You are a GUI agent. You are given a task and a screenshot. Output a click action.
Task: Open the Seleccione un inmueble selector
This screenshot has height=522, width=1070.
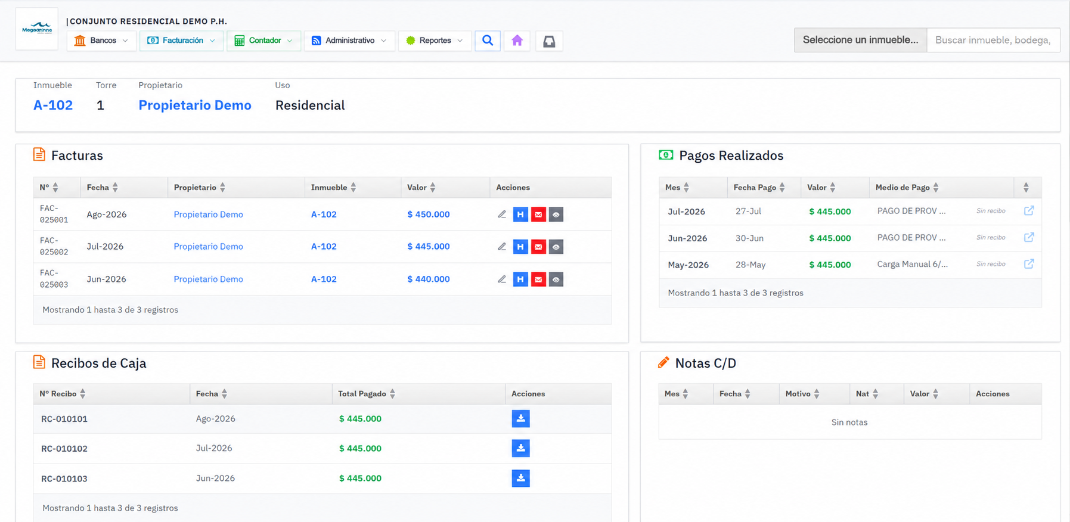click(860, 40)
